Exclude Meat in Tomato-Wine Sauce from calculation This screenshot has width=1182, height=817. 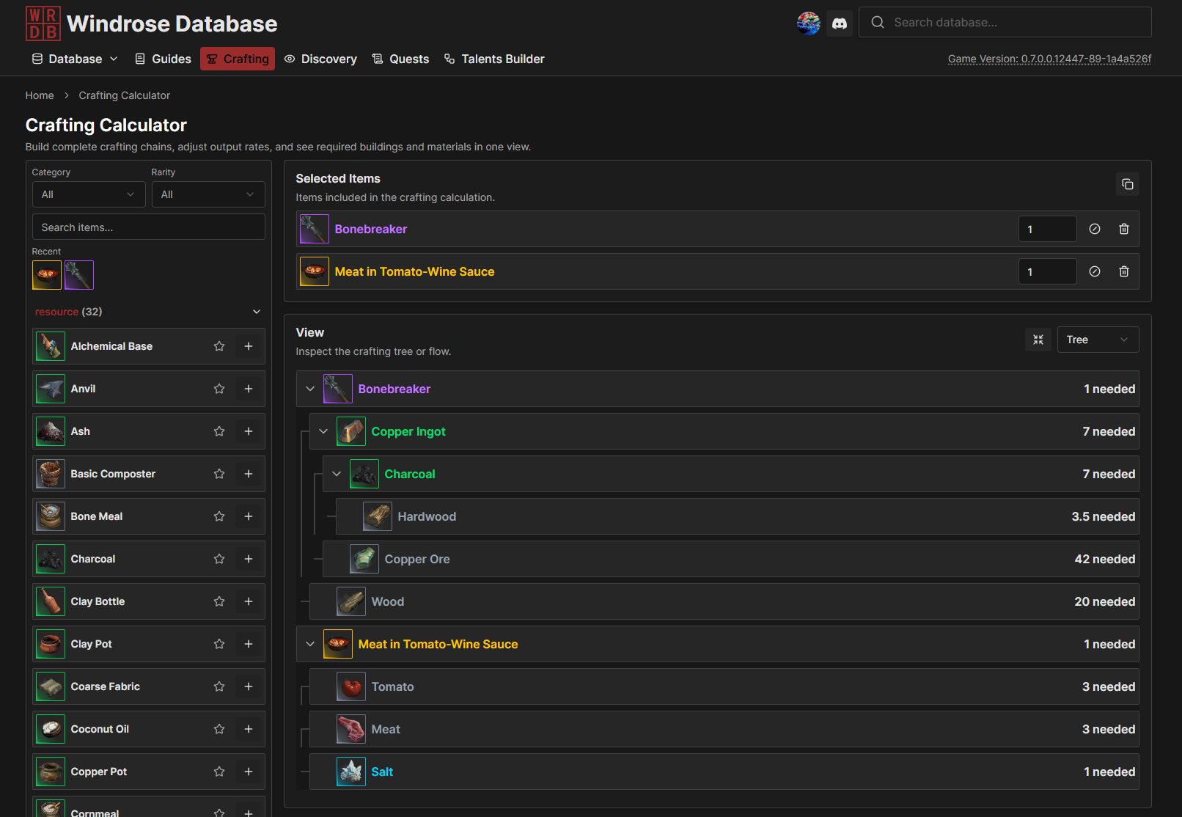(1095, 271)
